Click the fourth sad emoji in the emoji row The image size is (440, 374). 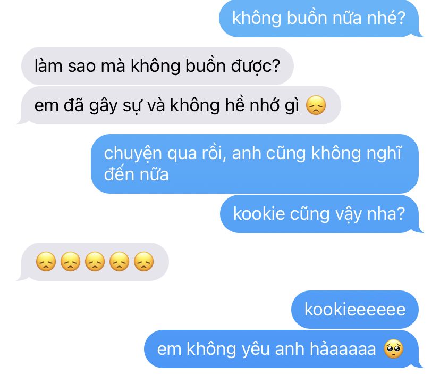119,262
